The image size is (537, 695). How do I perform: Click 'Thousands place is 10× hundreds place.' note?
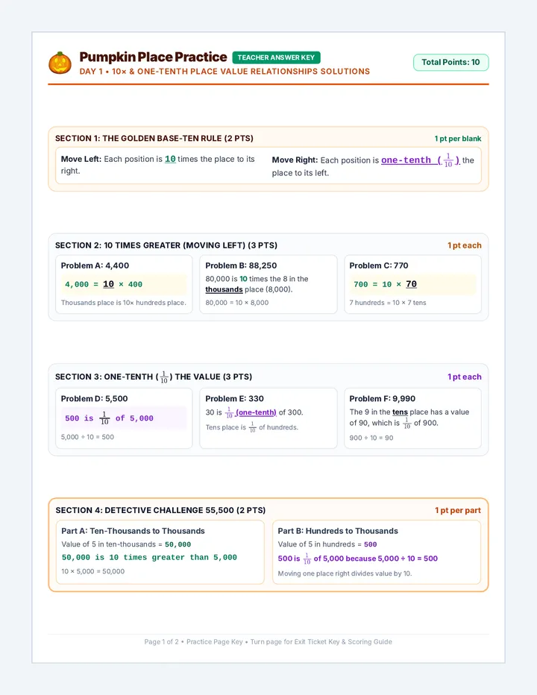(x=123, y=303)
